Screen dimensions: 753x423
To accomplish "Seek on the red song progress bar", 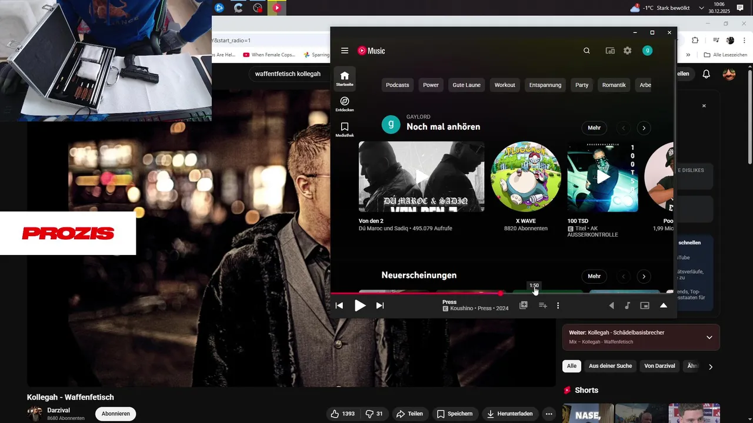I will tap(503, 293).
